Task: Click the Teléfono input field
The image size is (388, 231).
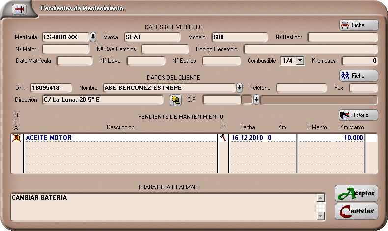Action: point(302,88)
